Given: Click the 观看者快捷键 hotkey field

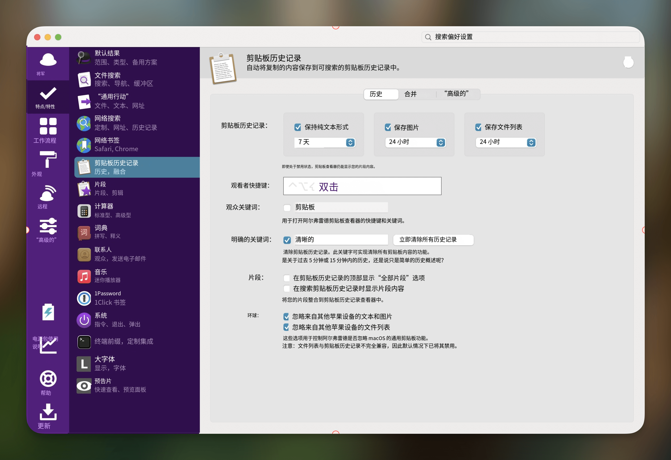Looking at the screenshot, I should 362,186.
